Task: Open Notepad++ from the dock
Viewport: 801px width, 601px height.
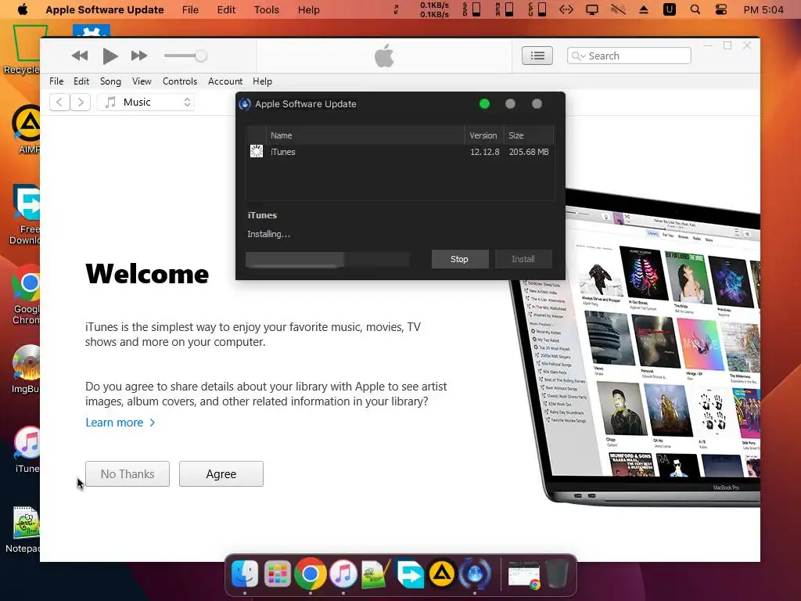Action: tap(376, 574)
